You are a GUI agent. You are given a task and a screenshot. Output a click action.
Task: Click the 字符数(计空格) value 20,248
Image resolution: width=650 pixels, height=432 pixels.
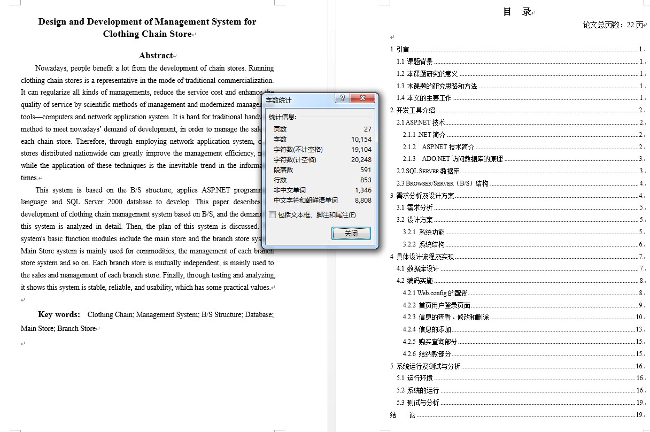361,159
